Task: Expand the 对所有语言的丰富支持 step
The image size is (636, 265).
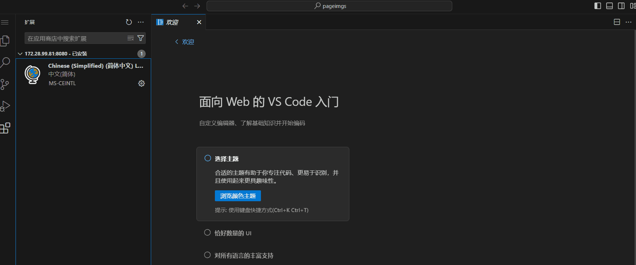Action: pos(244,256)
